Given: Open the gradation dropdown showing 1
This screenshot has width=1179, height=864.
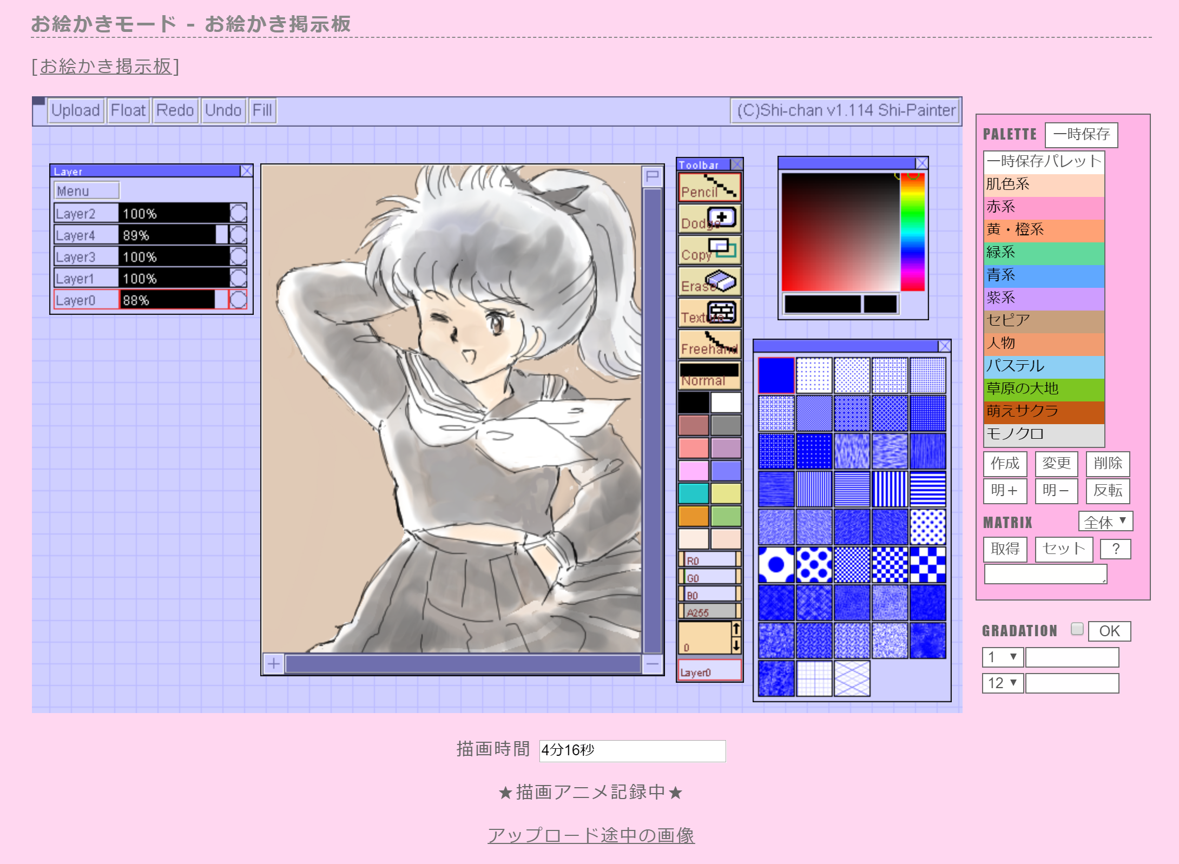Looking at the screenshot, I should 1002,657.
